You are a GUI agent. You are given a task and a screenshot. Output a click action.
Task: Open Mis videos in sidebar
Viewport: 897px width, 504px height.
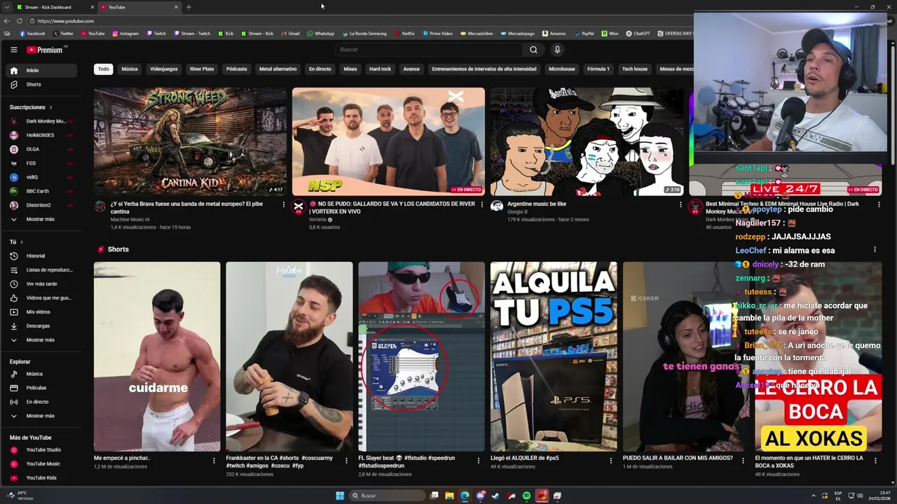click(42, 311)
